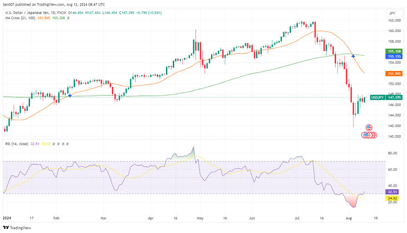
Task: Click the Jul label on time axis
Action: click(x=298, y=218)
